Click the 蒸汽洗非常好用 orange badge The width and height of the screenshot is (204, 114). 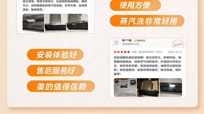pos(147,21)
